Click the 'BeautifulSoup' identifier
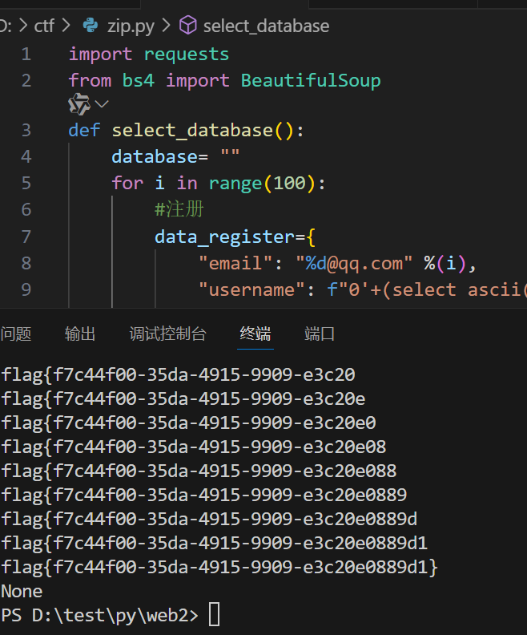The height and width of the screenshot is (635, 527). tap(311, 80)
